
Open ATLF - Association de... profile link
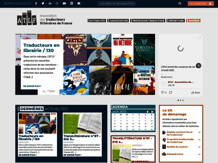pyautogui.click(x=180, y=82)
